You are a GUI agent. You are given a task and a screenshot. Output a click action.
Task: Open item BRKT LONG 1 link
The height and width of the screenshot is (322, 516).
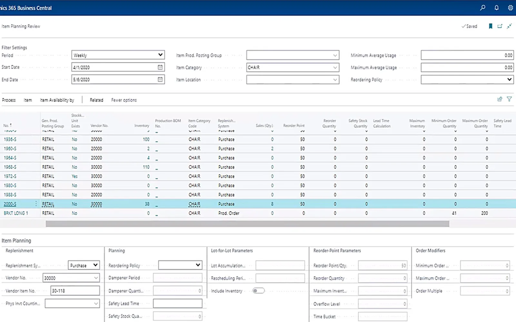click(16, 213)
